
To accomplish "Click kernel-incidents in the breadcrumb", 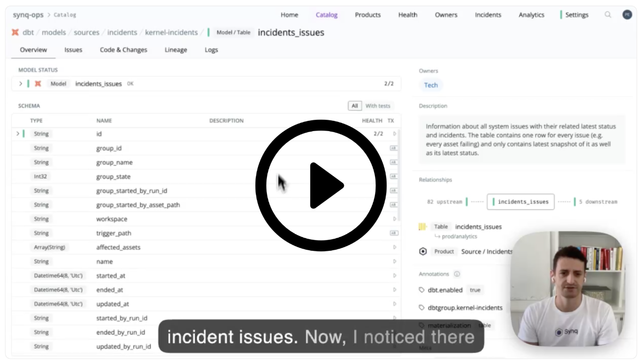I will (x=171, y=32).
